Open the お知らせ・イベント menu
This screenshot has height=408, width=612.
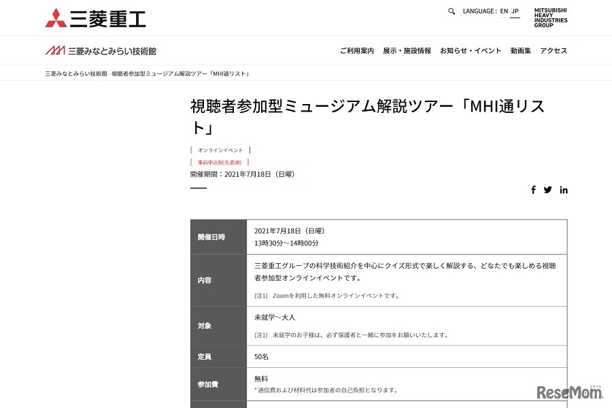471,51
